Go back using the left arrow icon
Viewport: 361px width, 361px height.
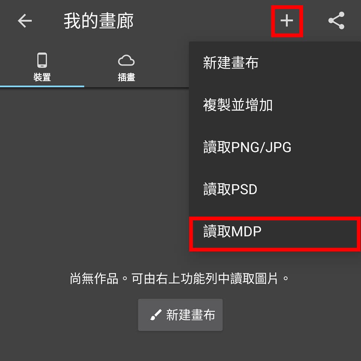point(25,21)
